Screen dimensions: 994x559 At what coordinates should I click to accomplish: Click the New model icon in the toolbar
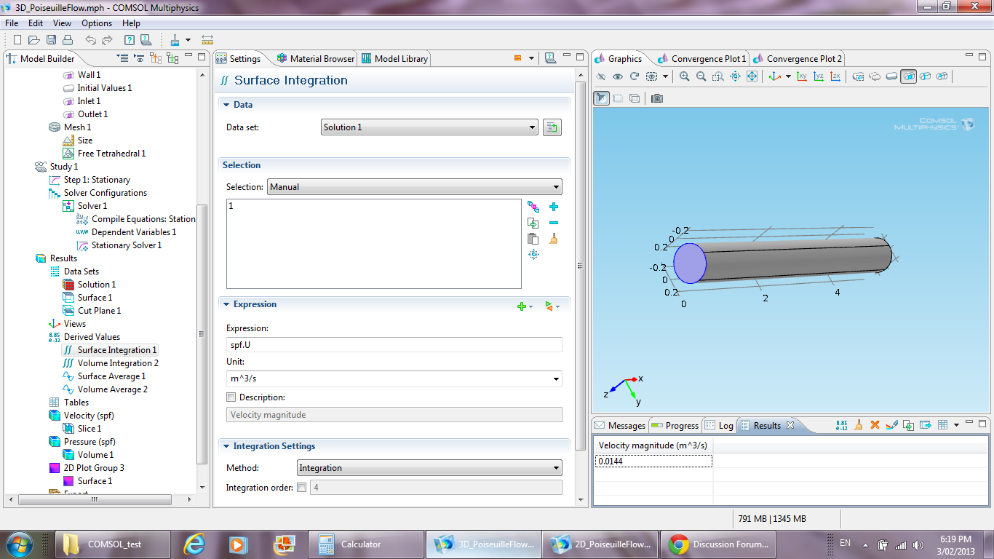click(x=17, y=40)
